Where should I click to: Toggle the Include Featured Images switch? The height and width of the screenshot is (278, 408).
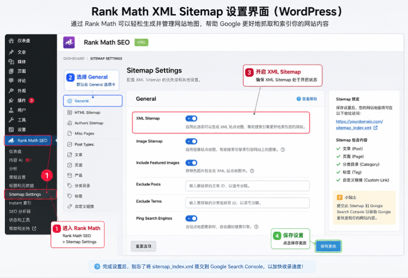(191, 162)
